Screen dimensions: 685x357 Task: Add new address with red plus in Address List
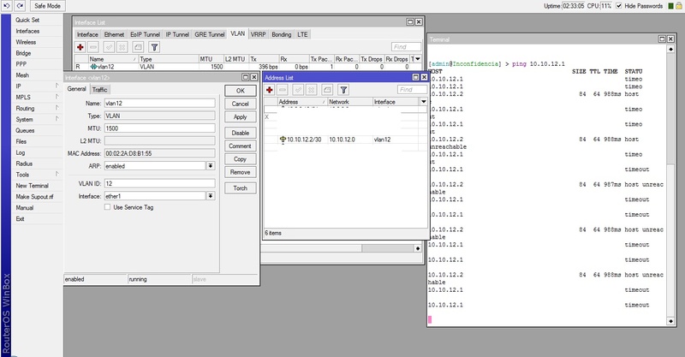click(270, 90)
